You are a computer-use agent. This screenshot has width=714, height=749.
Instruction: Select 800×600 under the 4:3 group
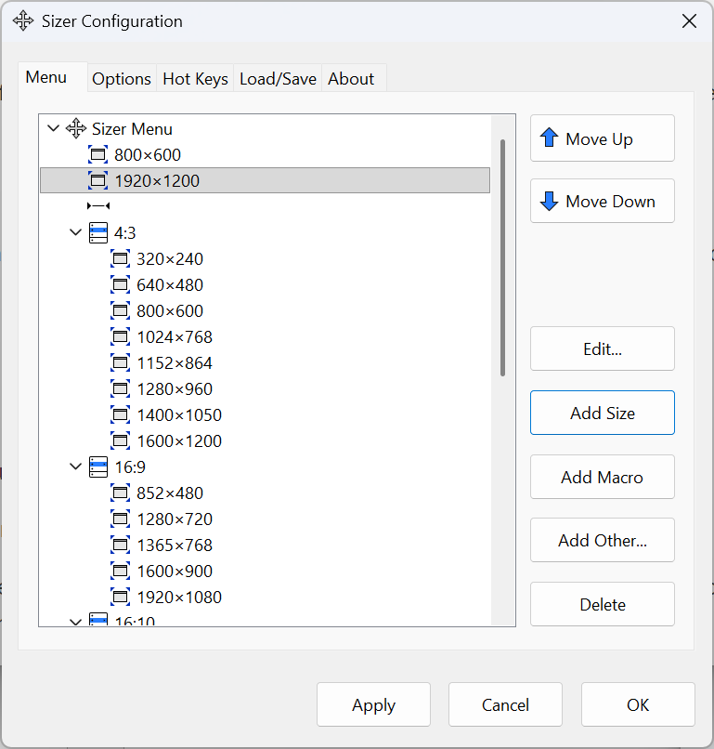pyautogui.click(x=170, y=311)
